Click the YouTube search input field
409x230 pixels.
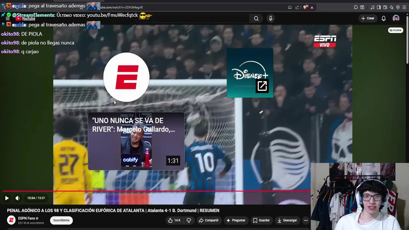click(x=193, y=19)
